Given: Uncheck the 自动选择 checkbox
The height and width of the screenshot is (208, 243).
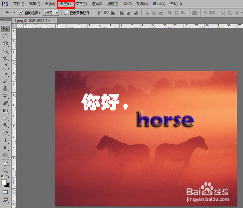Looking at the screenshot, I should [x=21, y=13].
